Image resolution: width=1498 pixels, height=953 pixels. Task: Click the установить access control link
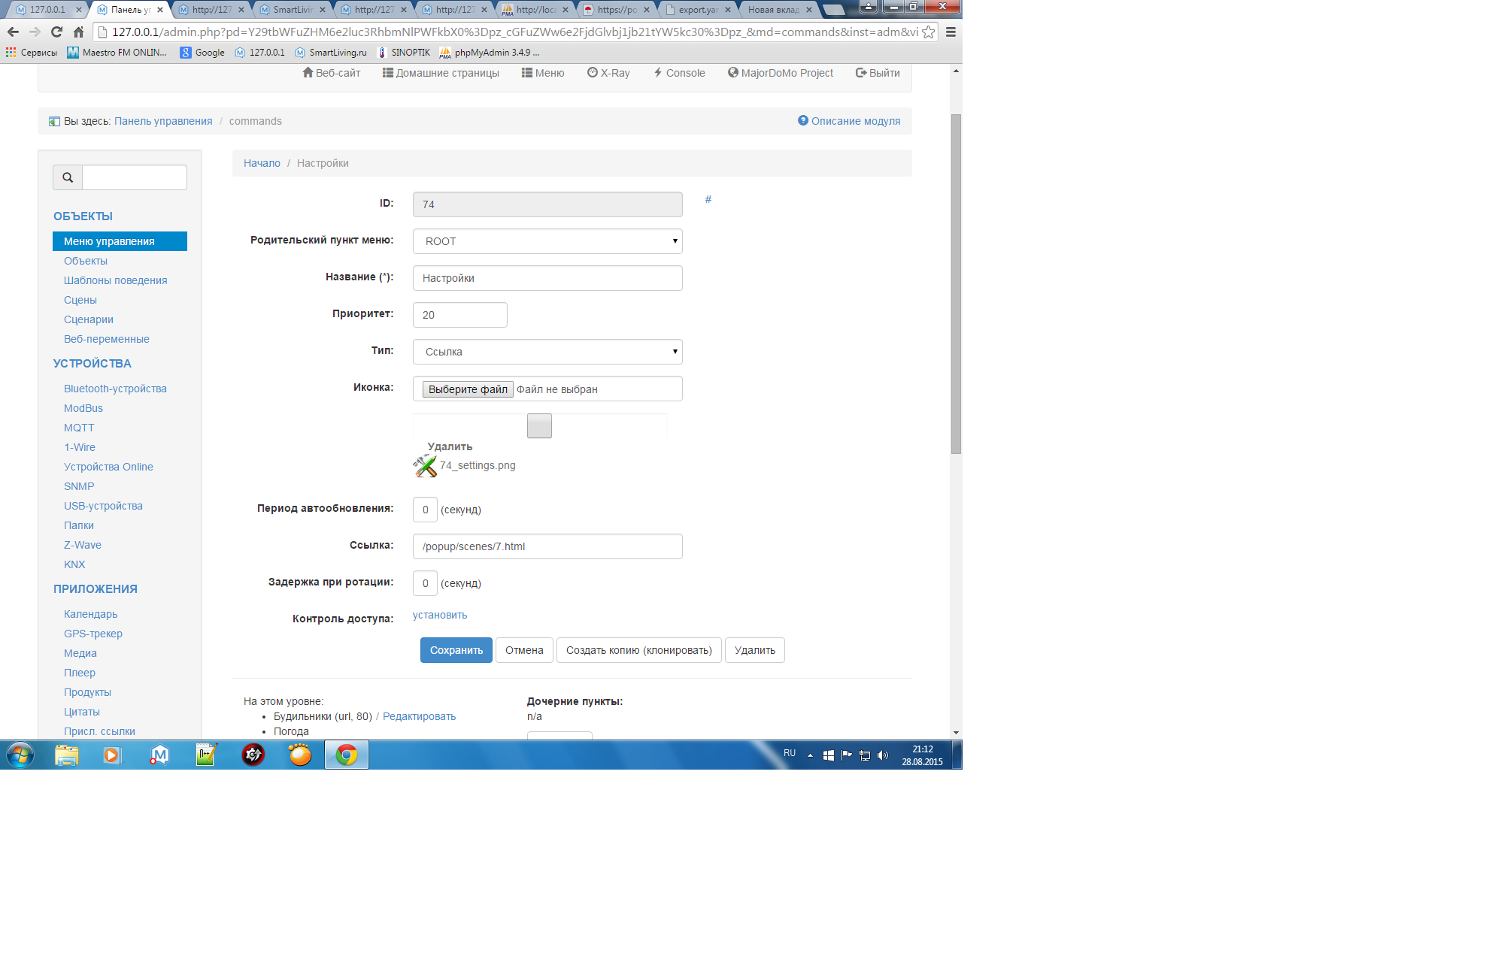(x=440, y=615)
